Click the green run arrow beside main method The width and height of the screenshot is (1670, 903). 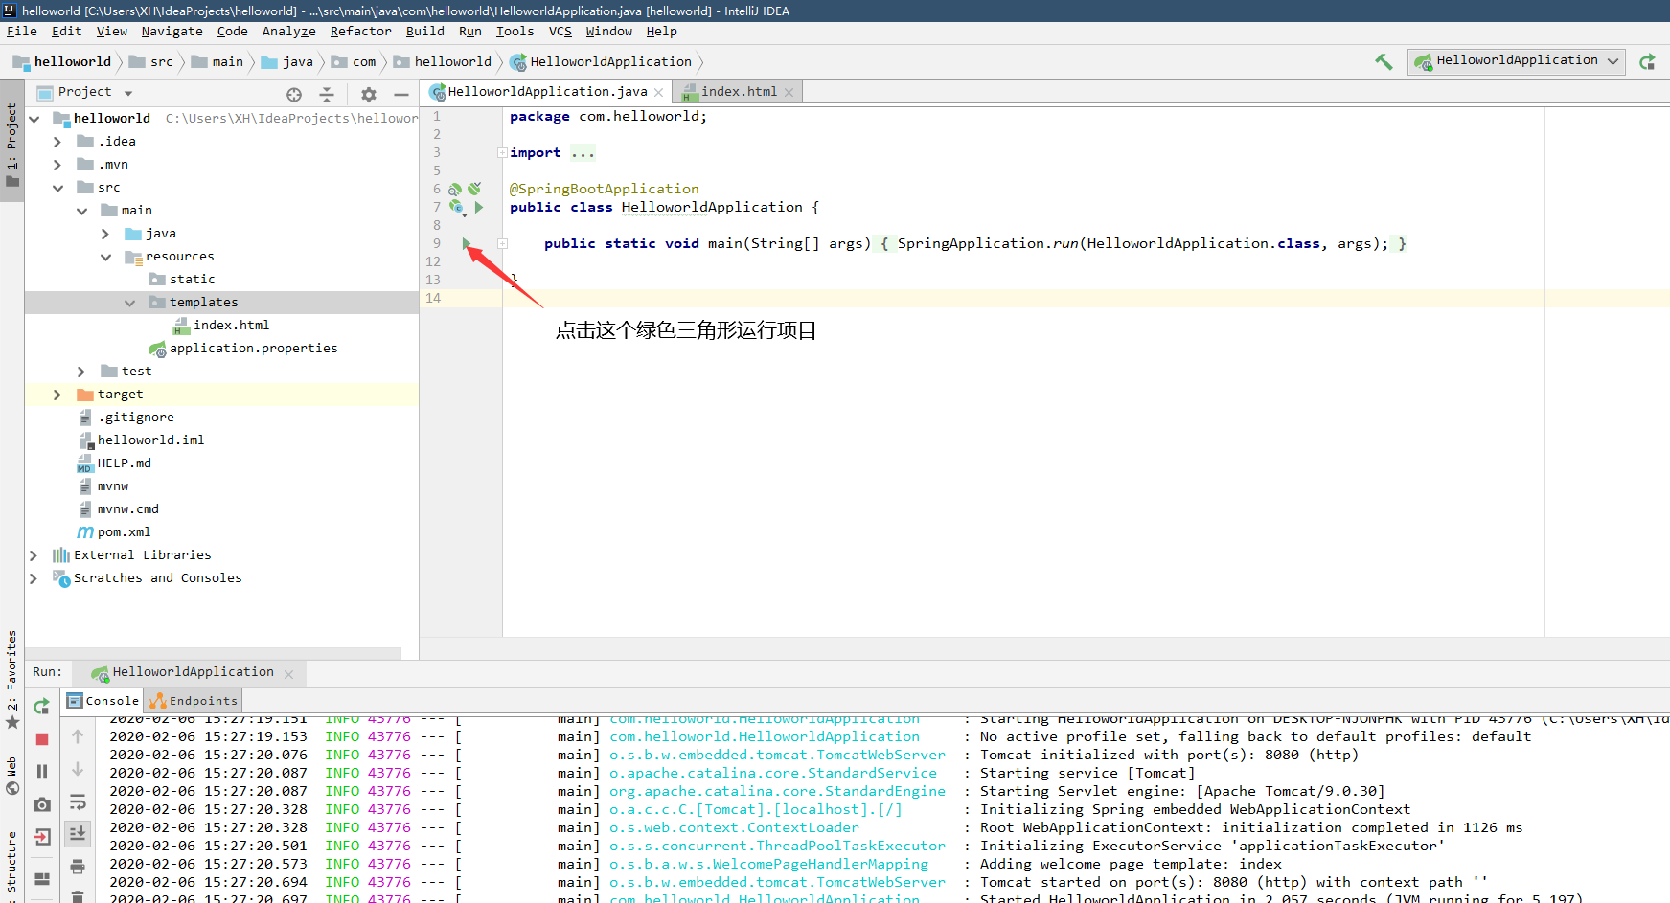tap(466, 243)
